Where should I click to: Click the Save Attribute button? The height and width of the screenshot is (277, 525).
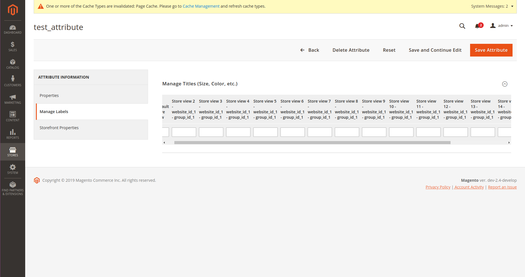491,50
